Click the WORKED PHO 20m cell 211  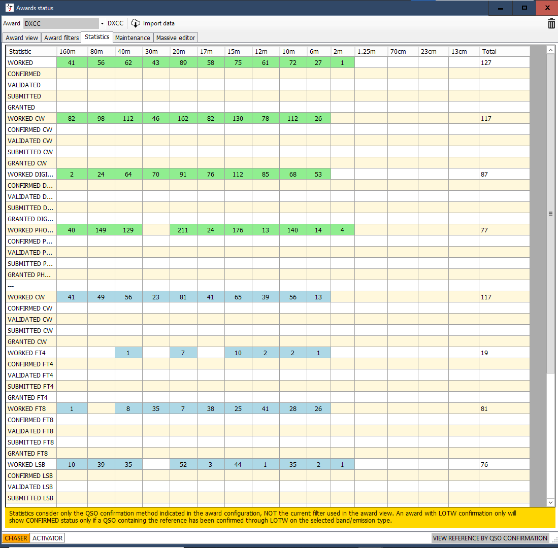[183, 230]
